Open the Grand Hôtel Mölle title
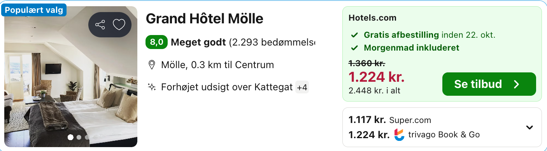 pos(205,18)
